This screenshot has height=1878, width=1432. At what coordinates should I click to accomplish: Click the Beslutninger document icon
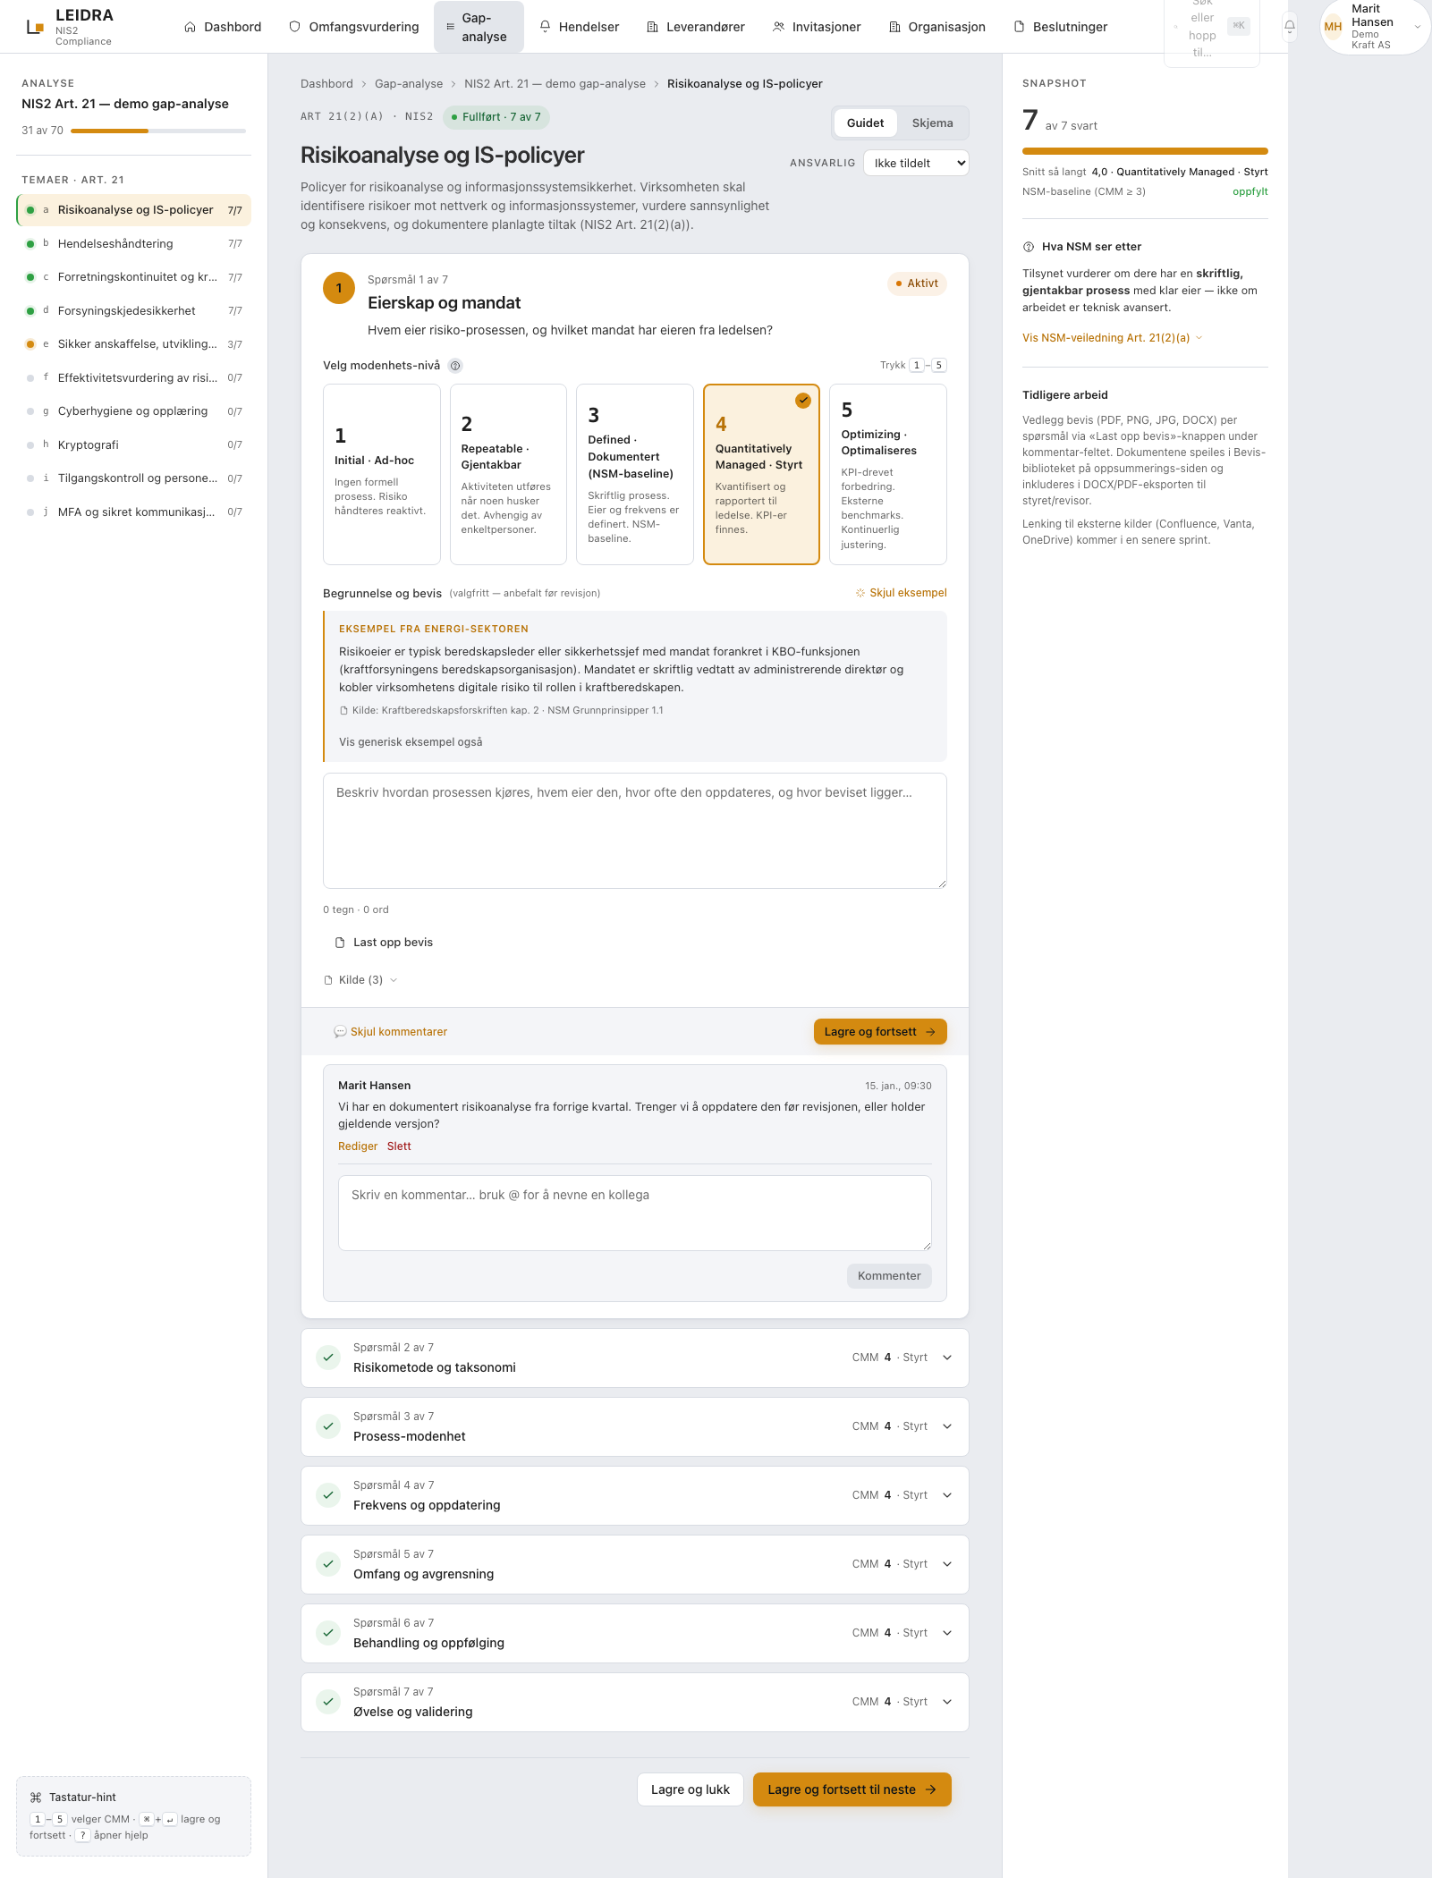(1019, 27)
